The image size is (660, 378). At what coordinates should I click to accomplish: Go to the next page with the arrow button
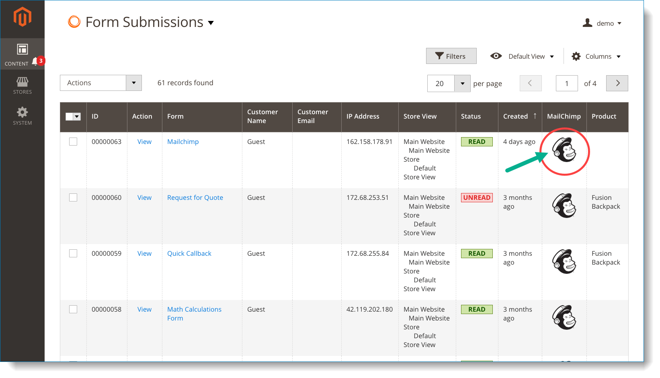coord(617,83)
